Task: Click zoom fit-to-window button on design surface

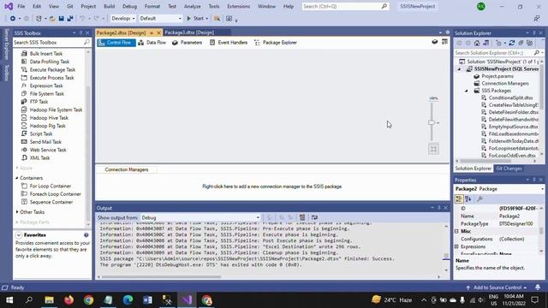Action: pyautogui.click(x=433, y=149)
